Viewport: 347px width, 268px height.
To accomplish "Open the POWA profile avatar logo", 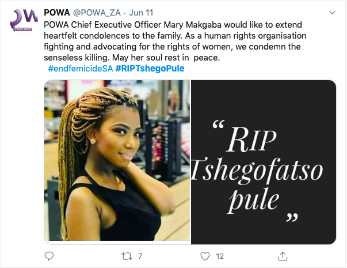I will (24, 21).
